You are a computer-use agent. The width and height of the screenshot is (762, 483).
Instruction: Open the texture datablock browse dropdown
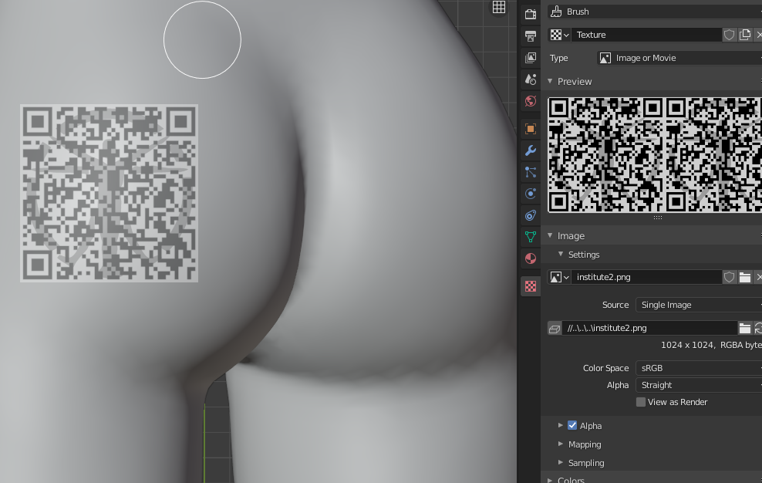pos(559,35)
